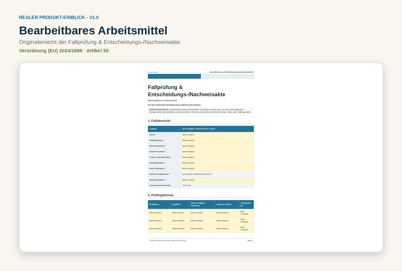Click the first-row cell under Ergebnis
Screen dimensions: 402x271
click(180, 213)
